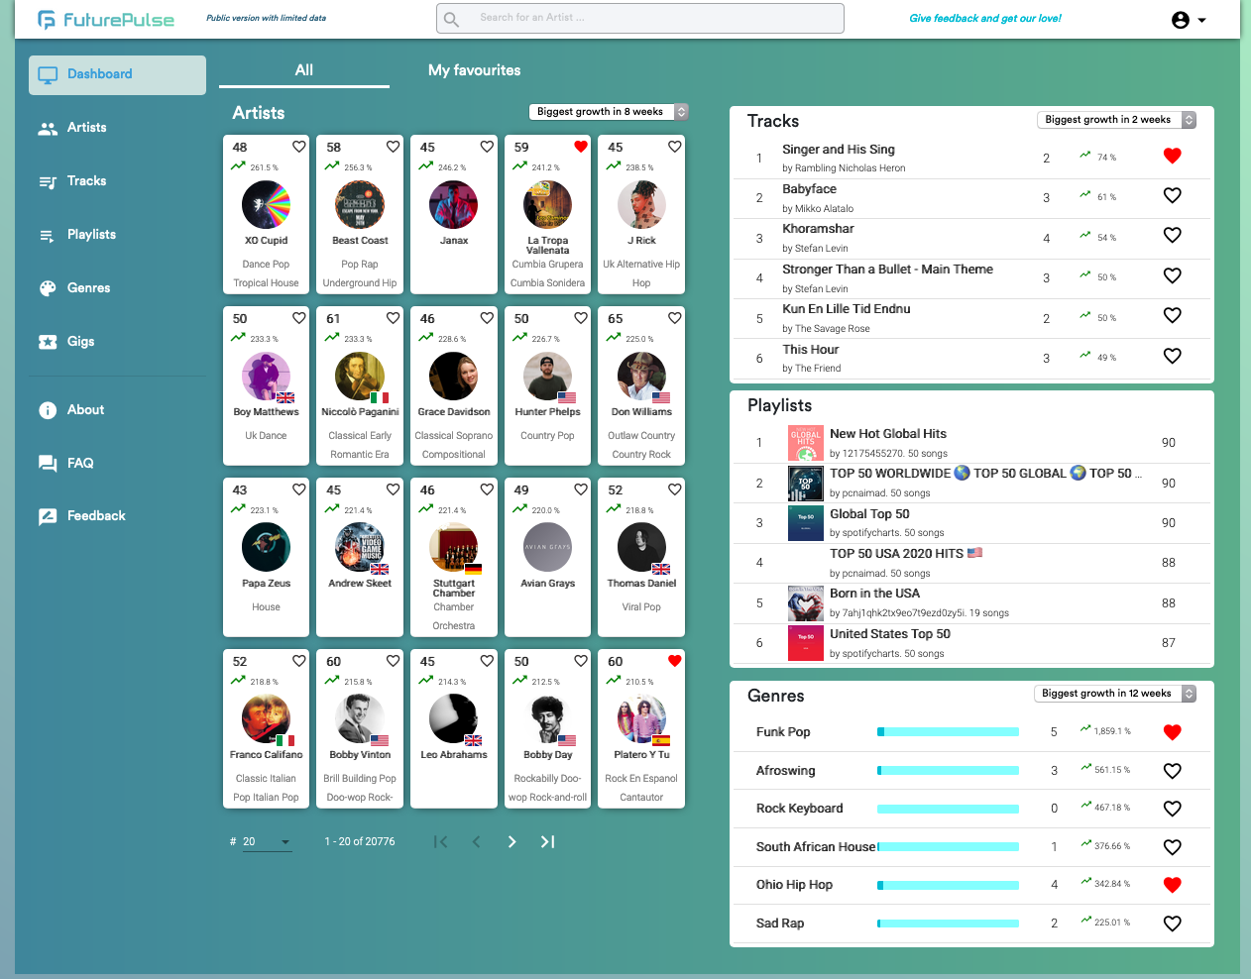
Task: Expand the Tracks growth period dropdown
Action: pyautogui.click(x=1116, y=120)
